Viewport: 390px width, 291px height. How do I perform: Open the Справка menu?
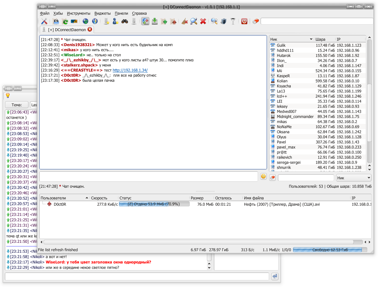point(139,13)
